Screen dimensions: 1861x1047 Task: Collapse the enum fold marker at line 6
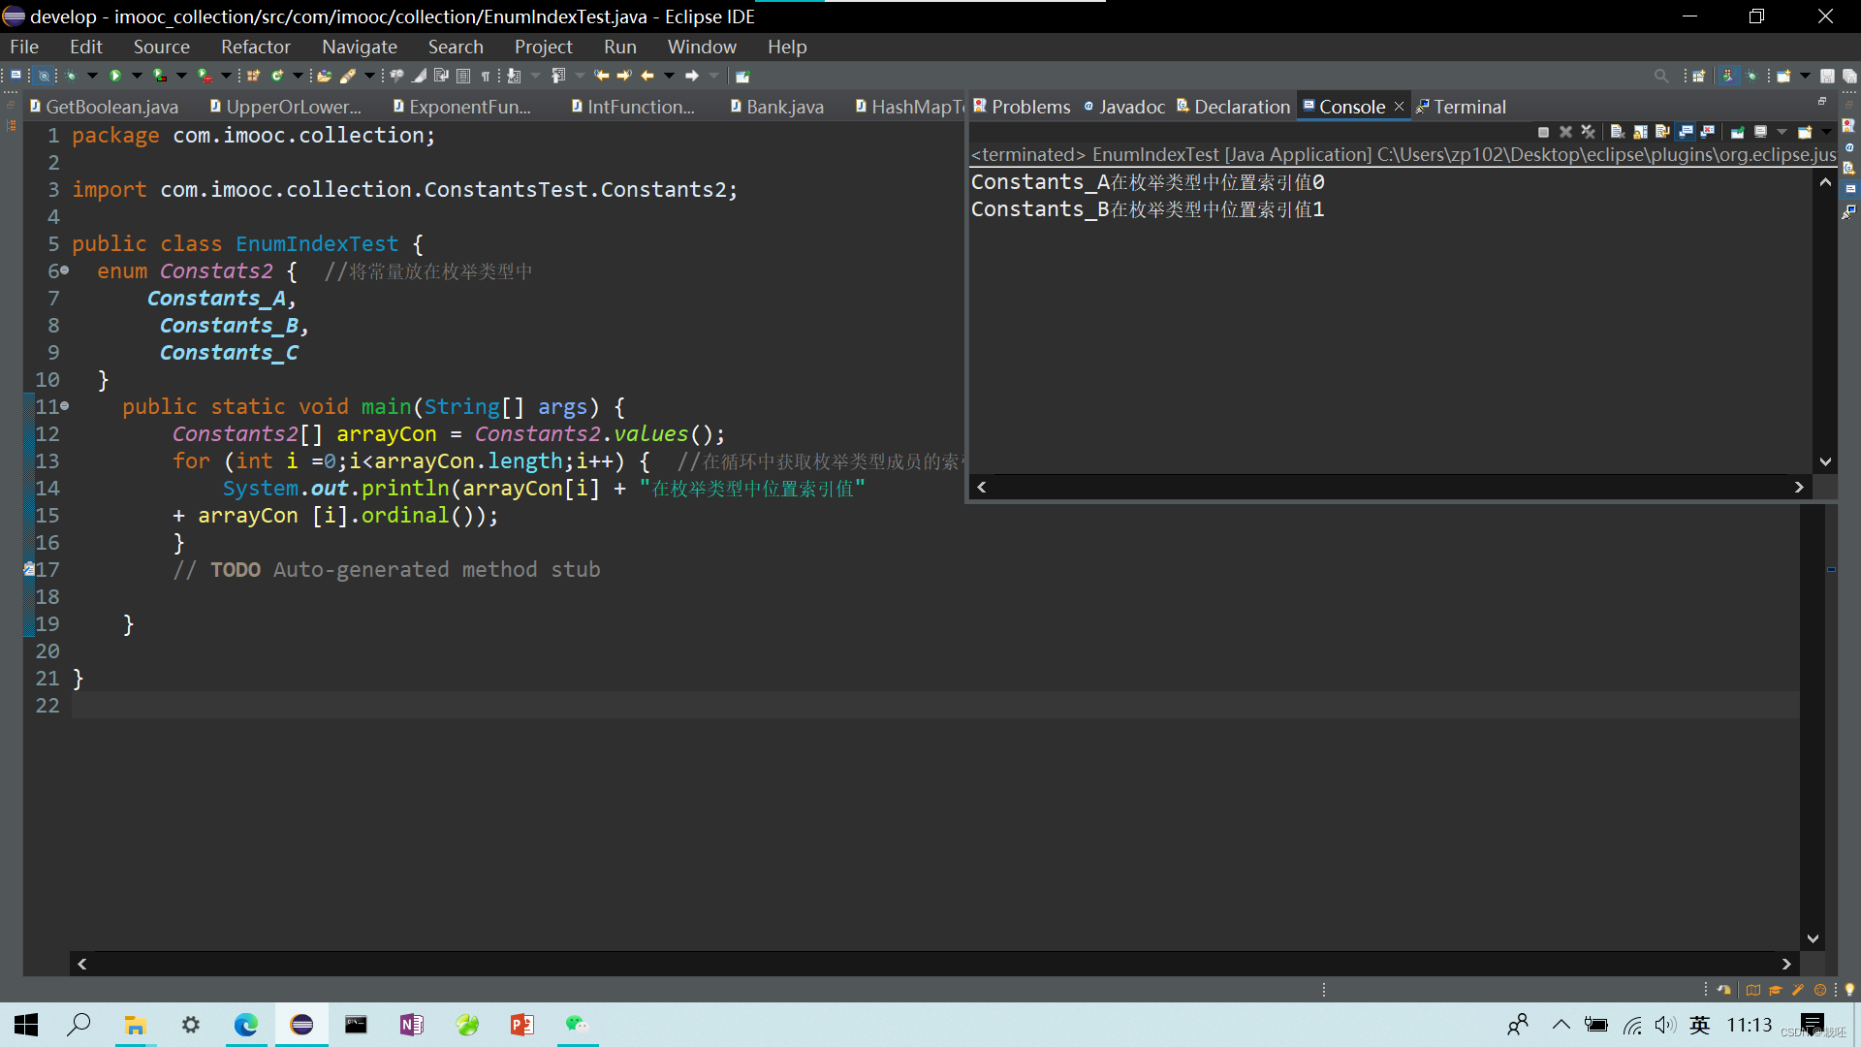click(x=64, y=270)
